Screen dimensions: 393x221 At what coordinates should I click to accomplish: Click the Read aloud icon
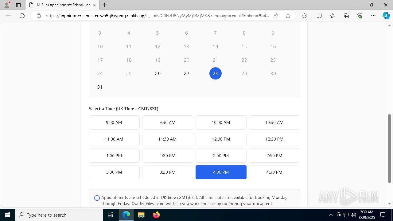(276, 16)
